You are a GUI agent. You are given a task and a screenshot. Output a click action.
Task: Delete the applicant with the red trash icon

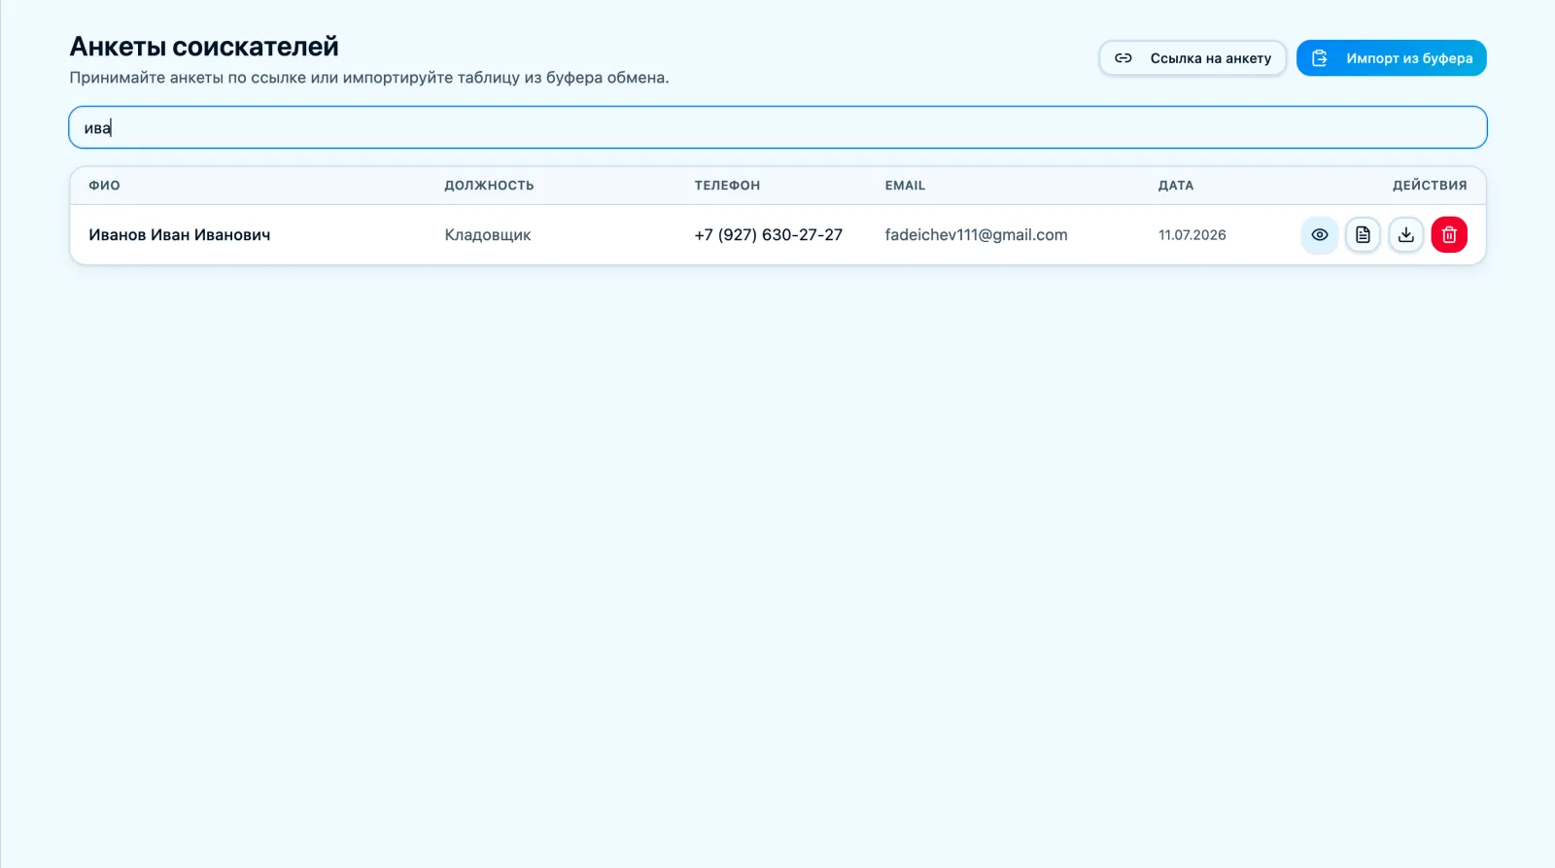point(1449,234)
